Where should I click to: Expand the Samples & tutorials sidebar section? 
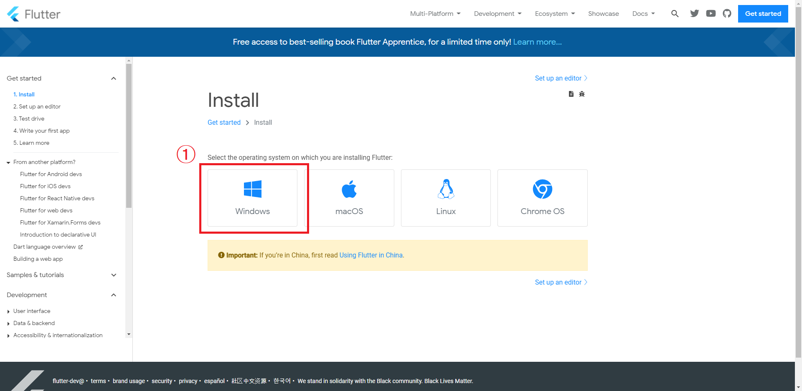coord(113,275)
